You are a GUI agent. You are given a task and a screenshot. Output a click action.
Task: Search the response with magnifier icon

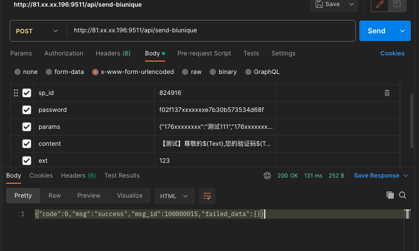click(403, 195)
